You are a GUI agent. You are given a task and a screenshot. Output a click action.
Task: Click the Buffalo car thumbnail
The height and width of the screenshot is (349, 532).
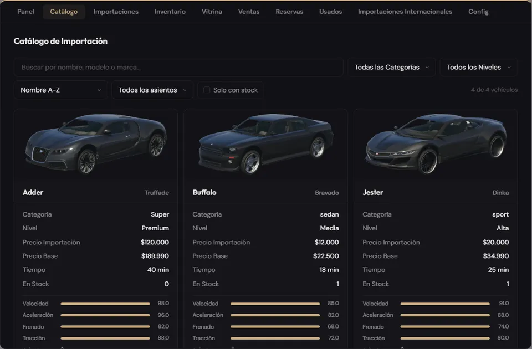click(x=265, y=144)
